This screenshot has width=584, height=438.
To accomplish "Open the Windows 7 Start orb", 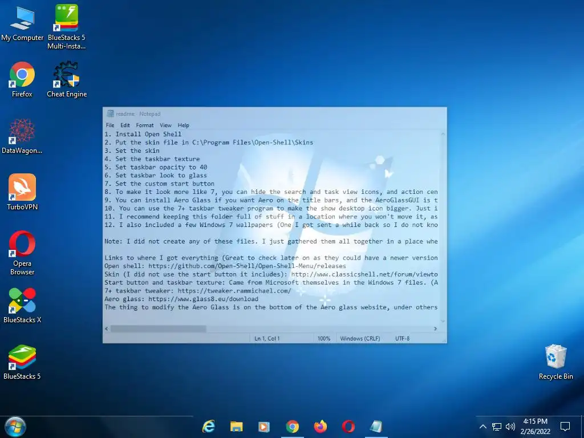I will 15,427.
